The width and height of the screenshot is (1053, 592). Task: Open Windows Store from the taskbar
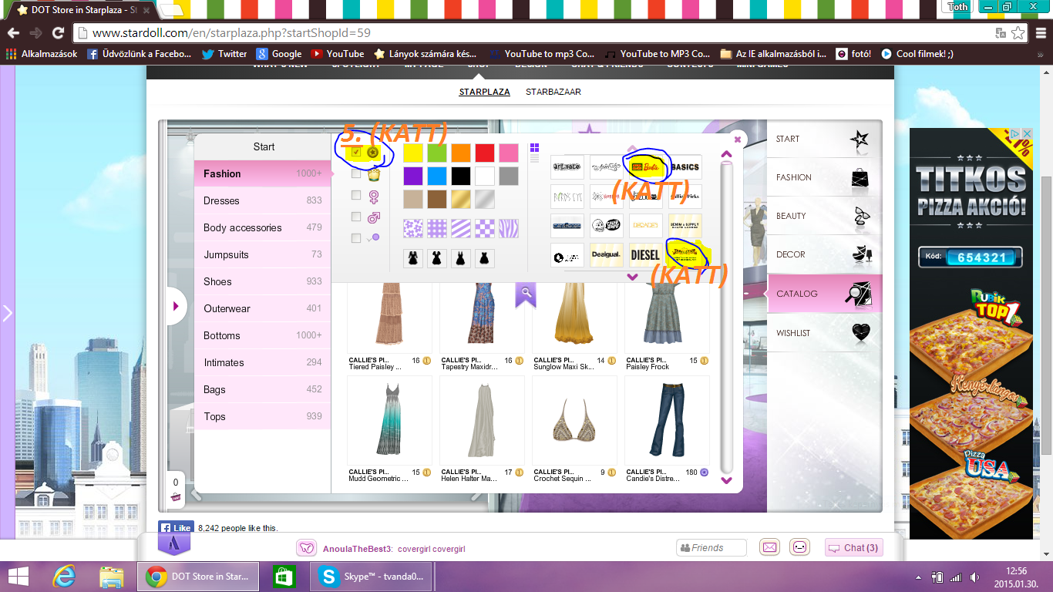coord(284,577)
